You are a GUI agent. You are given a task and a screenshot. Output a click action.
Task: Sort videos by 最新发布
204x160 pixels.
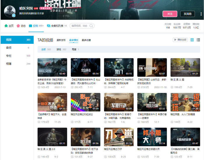coord(61,40)
